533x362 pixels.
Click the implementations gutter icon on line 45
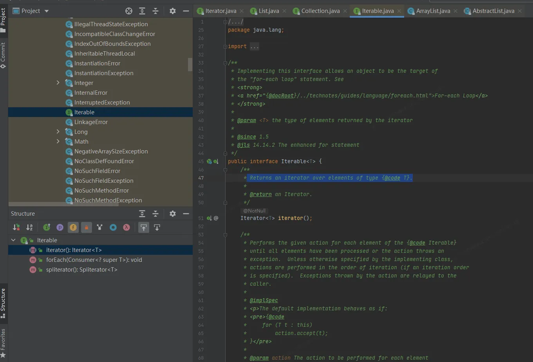[x=216, y=161]
